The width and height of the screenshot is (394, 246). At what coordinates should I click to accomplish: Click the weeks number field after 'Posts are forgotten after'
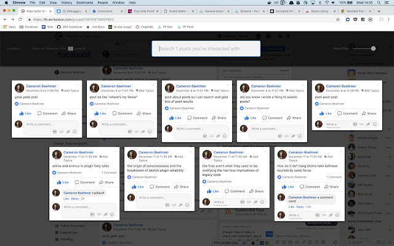tap(71, 49)
